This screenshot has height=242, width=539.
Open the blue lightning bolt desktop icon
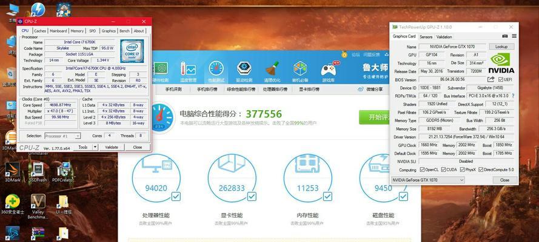[38, 10]
